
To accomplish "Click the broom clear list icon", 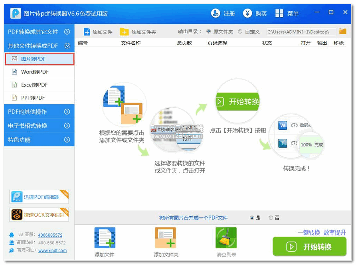I will tap(226, 238).
